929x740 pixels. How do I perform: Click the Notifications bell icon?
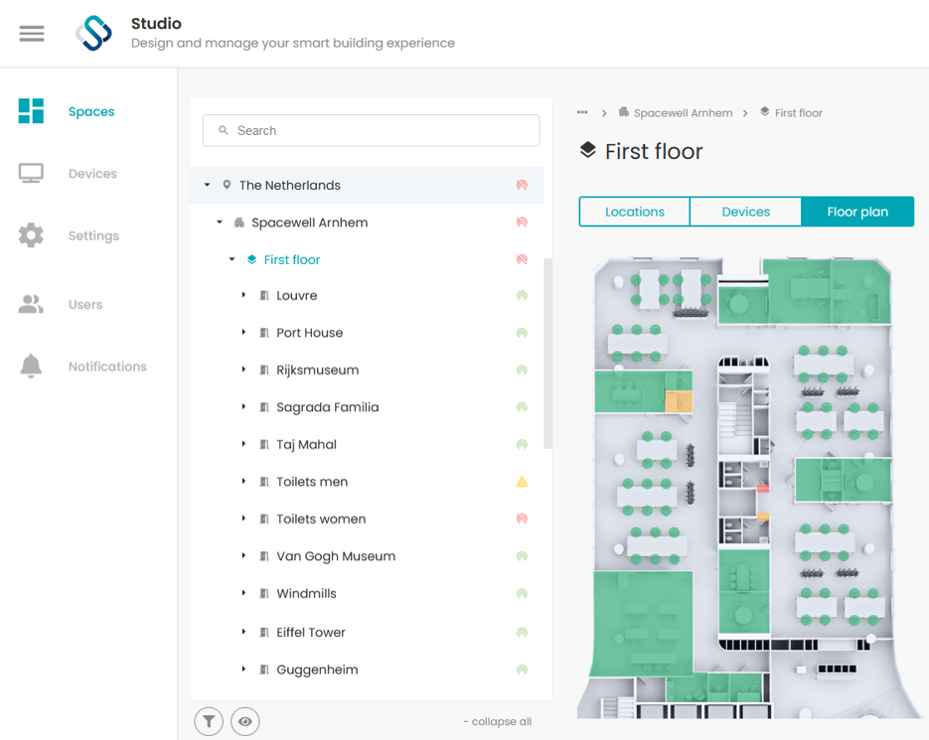(x=31, y=367)
